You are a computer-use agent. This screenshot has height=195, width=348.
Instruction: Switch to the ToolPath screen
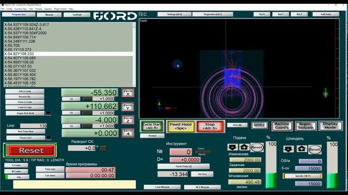point(77,15)
